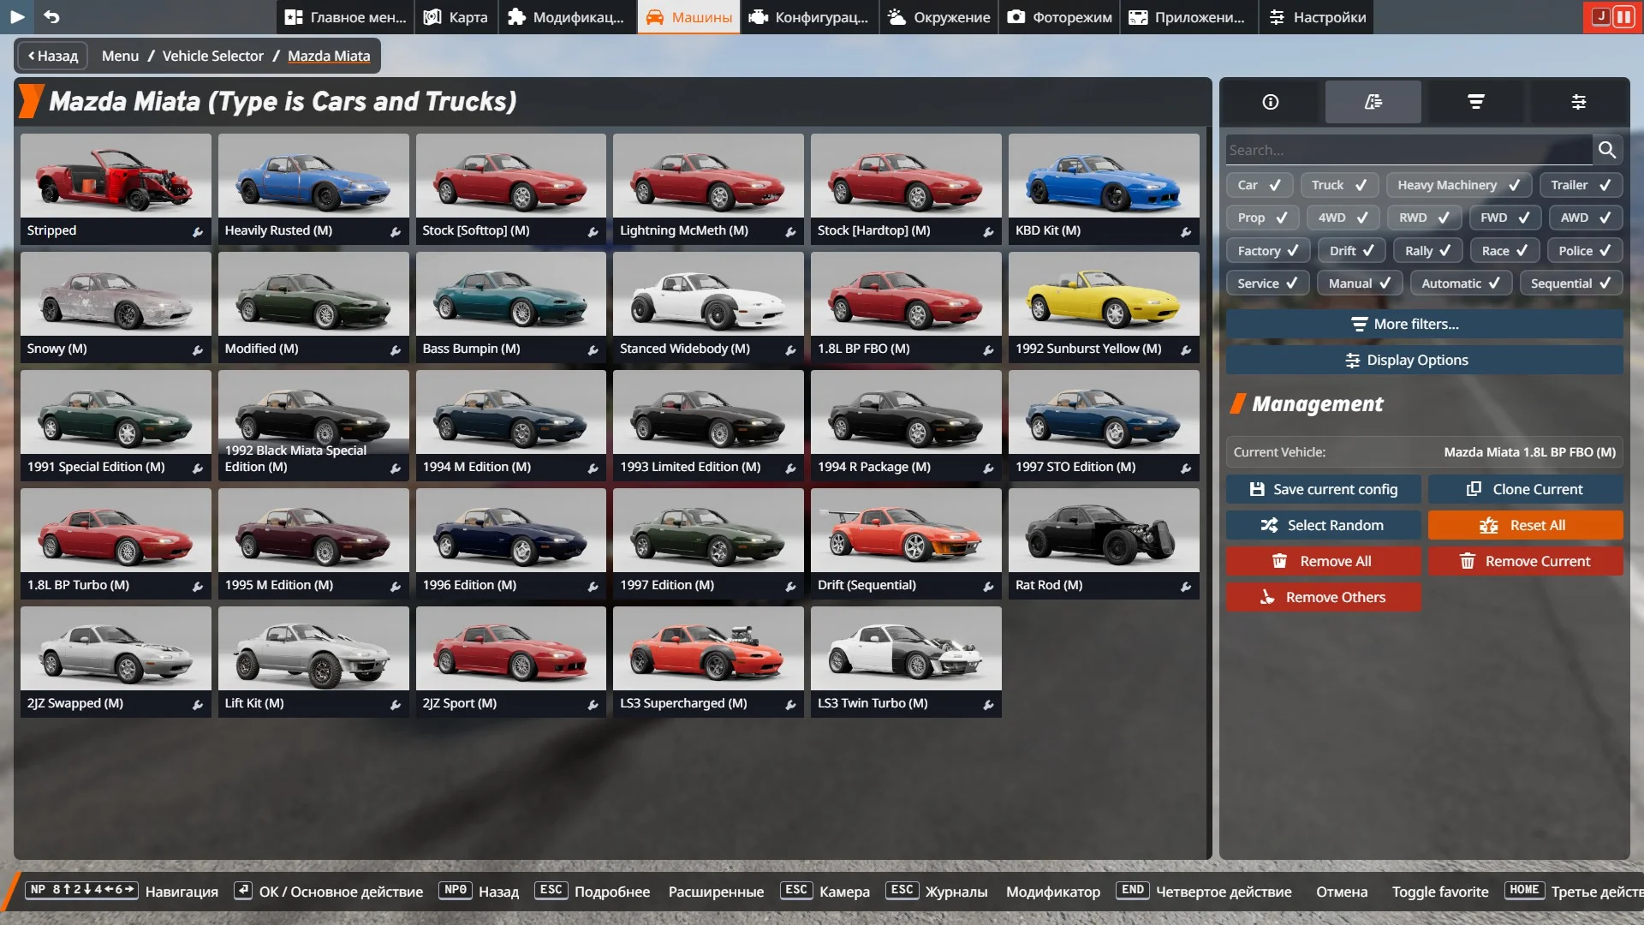The width and height of the screenshot is (1644, 925).
Task: Click the wrench icon on 1994 M Edition card
Action: (593, 468)
